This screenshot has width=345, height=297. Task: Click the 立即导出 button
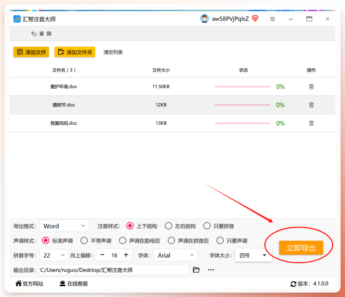point(301,248)
